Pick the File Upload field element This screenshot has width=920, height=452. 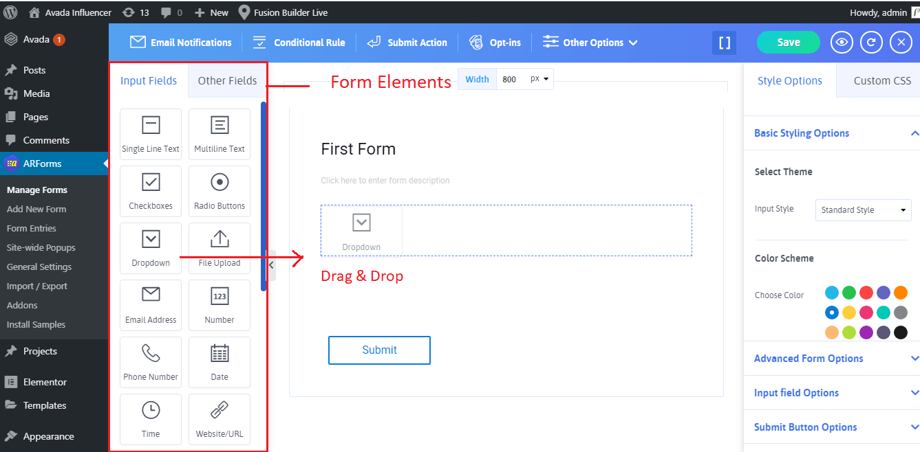(x=220, y=248)
